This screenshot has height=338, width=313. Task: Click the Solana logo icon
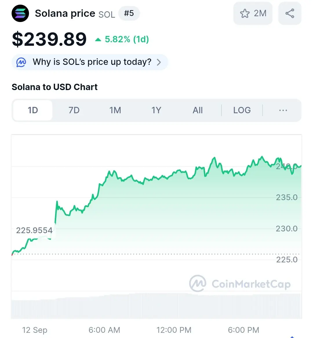[x=20, y=13]
